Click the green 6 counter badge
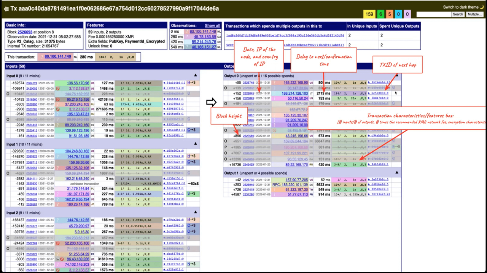This screenshot has height=273, width=487. pos(380,14)
